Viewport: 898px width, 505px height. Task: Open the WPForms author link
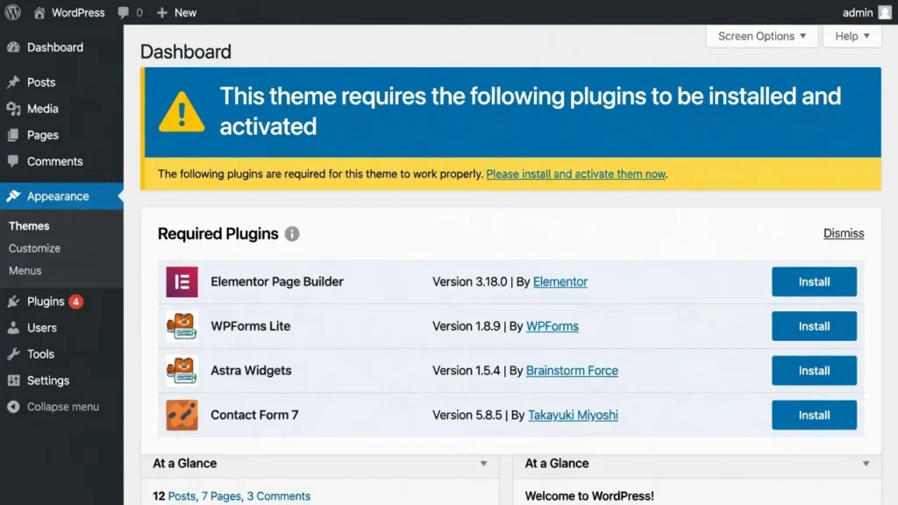(552, 326)
